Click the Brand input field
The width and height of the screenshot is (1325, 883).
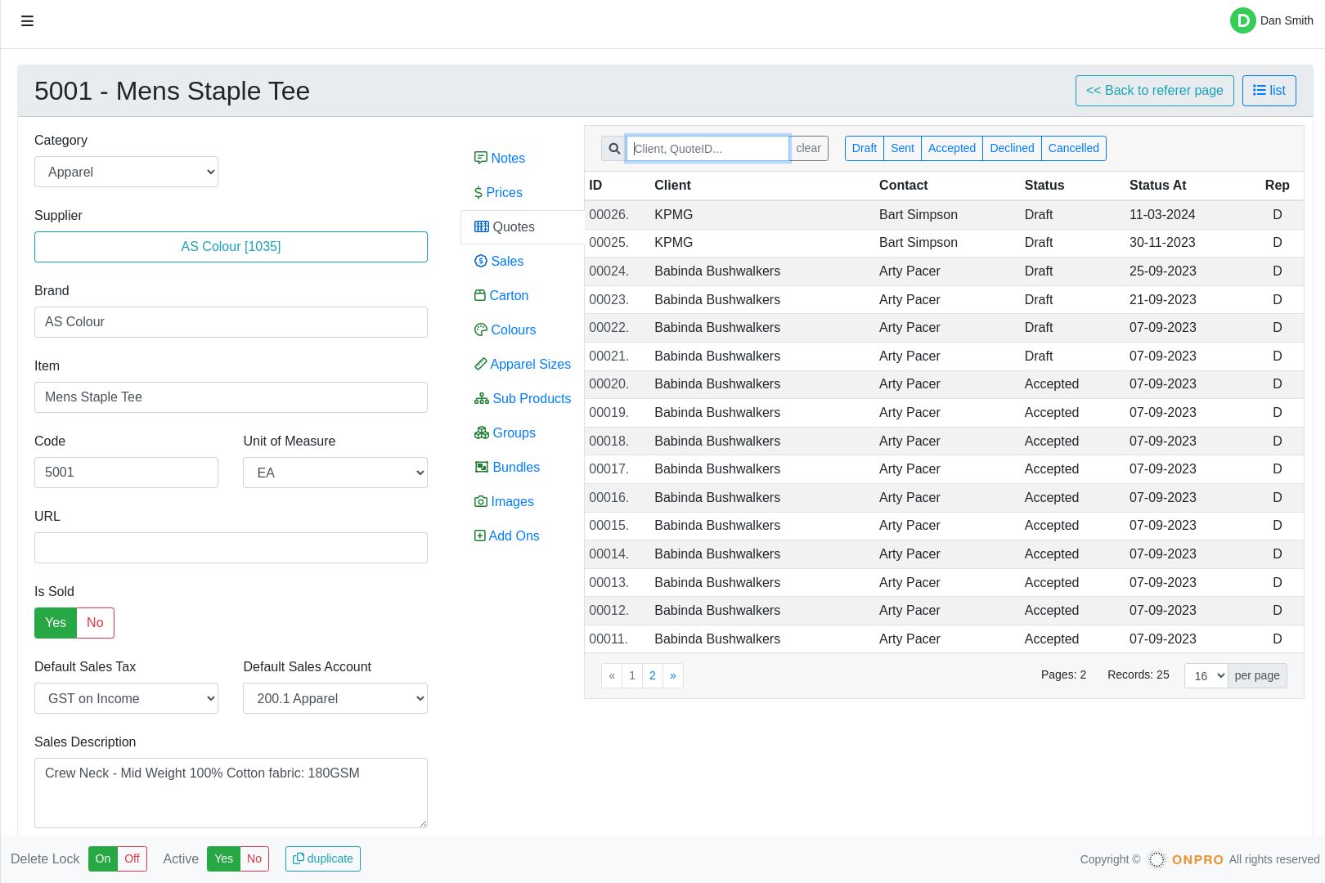pyautogui.click(x=231, y=322)
